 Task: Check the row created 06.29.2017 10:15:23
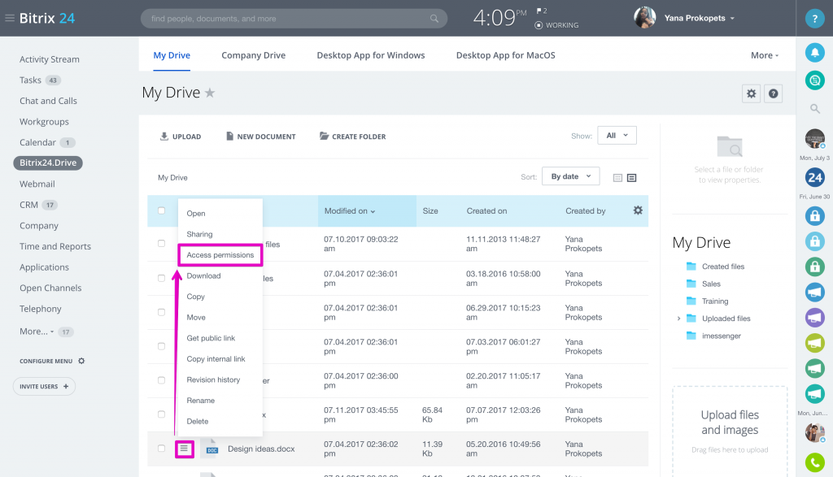(162, 312)
